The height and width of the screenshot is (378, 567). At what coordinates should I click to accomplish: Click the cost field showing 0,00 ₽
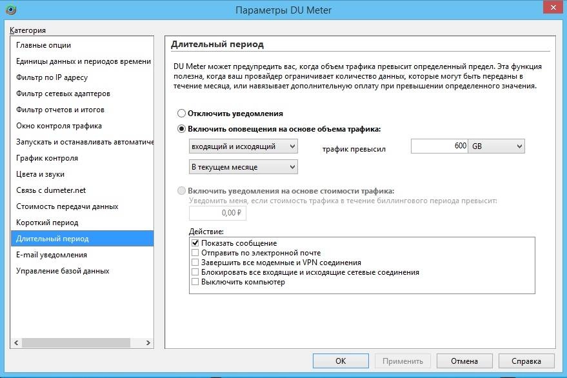[217, 213]
